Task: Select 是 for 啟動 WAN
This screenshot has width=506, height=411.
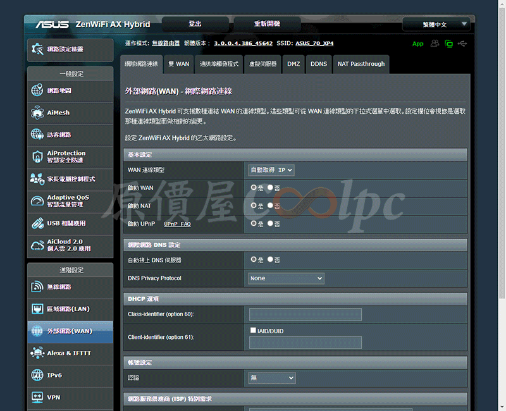Action: [254, 187]
